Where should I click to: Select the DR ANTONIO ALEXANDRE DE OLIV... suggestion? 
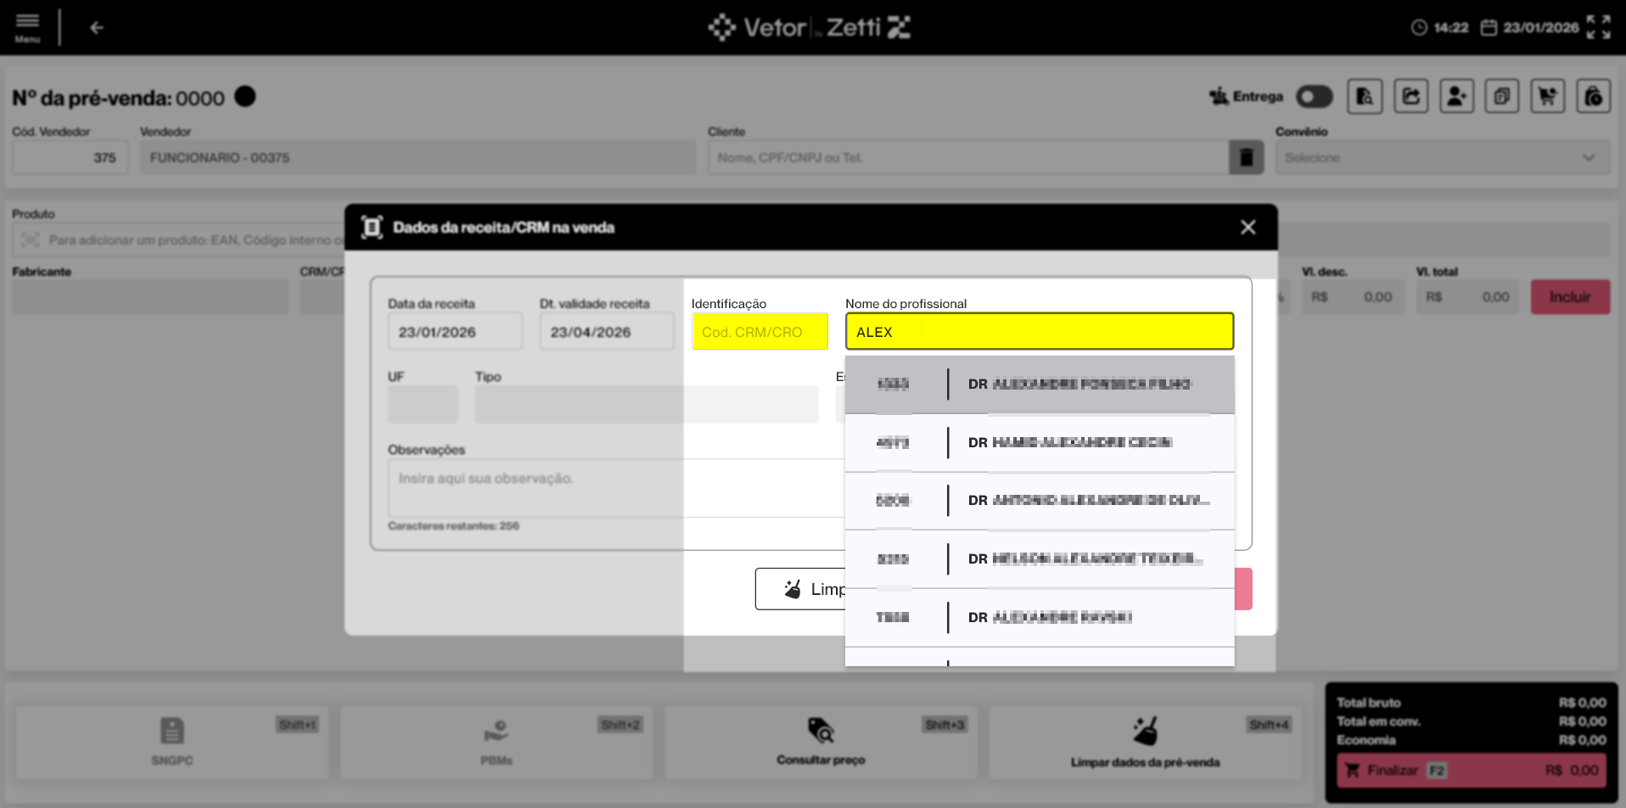tap(1040, 501)
